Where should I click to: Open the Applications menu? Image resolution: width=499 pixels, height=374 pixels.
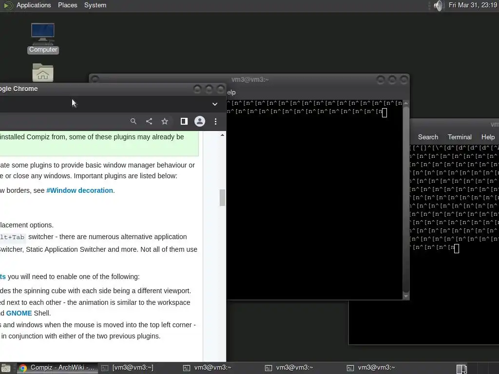click(34, 5)
